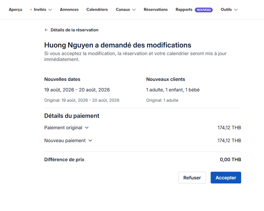Open the Canaux dropdown menu

(x=125, y=9)
